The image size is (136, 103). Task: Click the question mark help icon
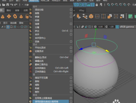pyautogui.click(x=93, y=5)
